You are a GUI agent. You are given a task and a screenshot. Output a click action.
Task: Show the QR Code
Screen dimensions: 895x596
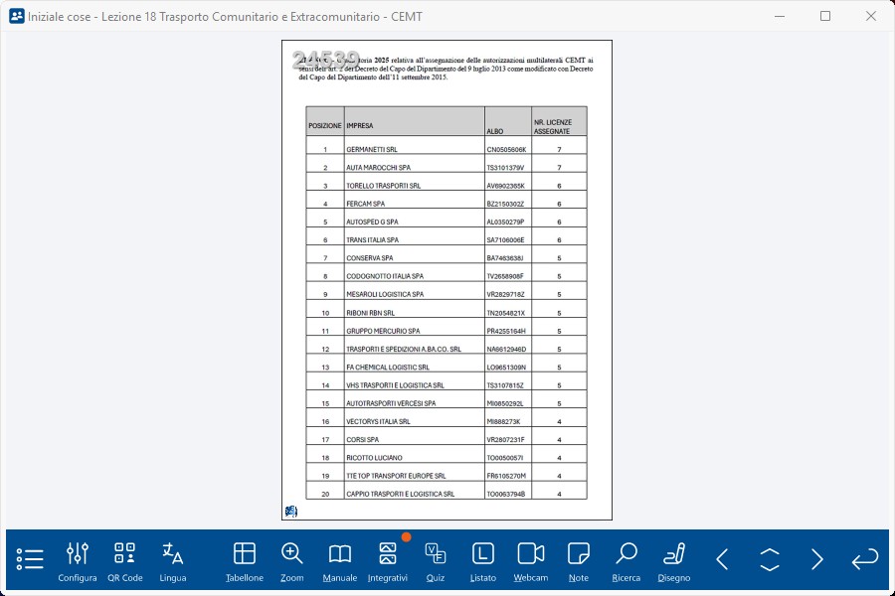click(x=125, y=561)
